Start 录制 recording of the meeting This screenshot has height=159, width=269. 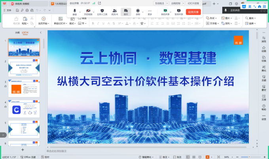pyautogui.click(x=138, y=11)
